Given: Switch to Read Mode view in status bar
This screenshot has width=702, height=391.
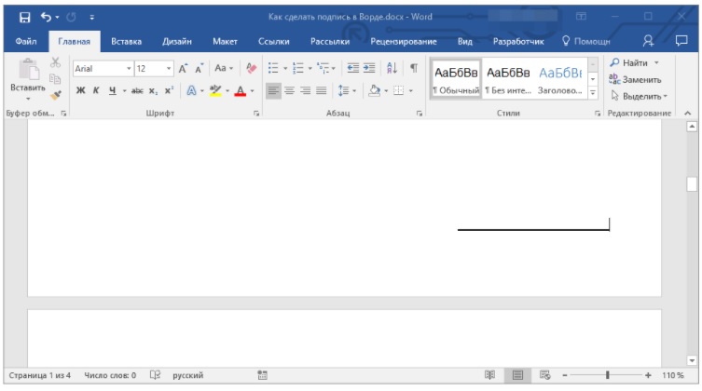Looking at the screenshot, I should click(x=489, y=375).
